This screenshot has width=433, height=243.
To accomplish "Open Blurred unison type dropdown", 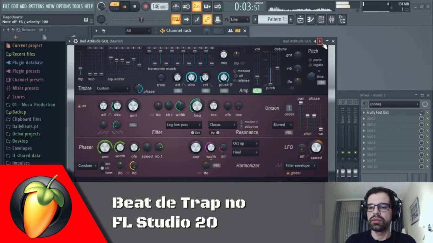I will 282,125.
